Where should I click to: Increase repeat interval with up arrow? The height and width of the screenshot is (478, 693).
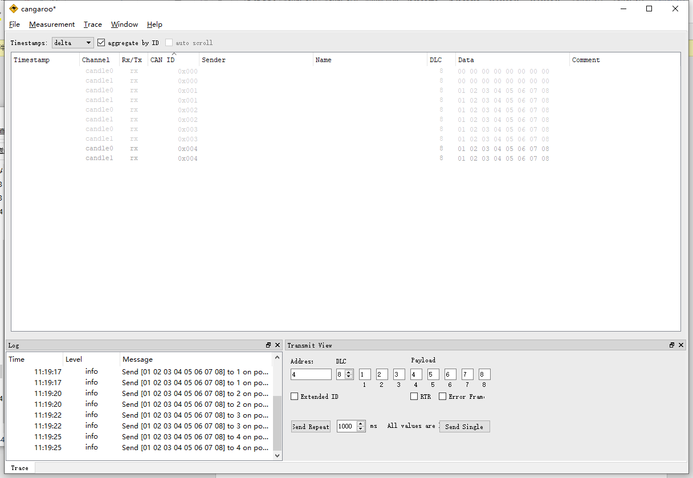click(361, 424)
